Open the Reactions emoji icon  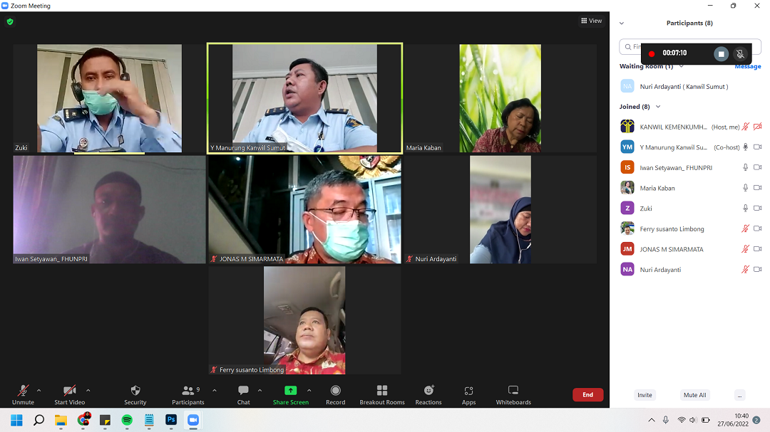click(428, 391)
